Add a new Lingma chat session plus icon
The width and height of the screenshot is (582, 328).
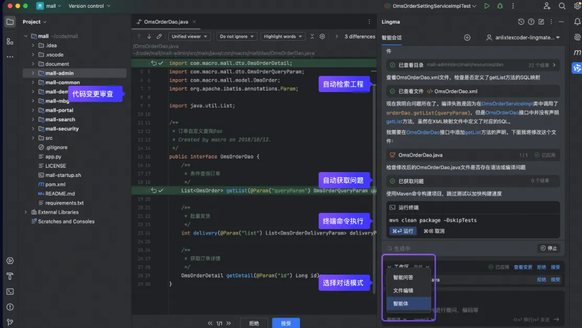[x=467, y=38]
